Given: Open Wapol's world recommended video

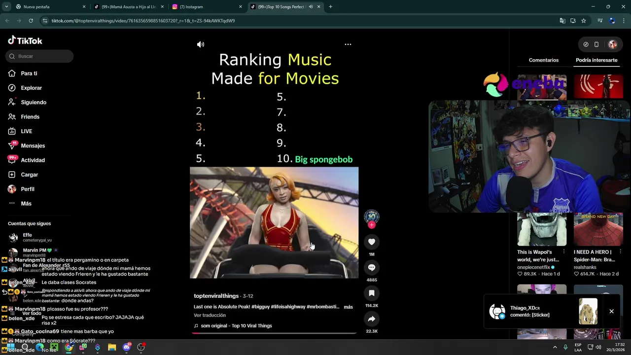Looking at the screenshot, I should [542, 229].
